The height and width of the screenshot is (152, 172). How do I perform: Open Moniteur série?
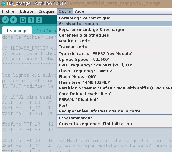pyautogui.click(x=114, y=41)
